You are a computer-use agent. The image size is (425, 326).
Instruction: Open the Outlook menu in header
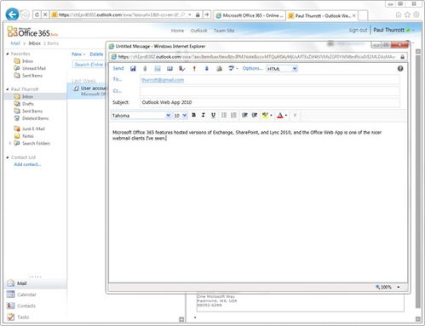[198, 31]
